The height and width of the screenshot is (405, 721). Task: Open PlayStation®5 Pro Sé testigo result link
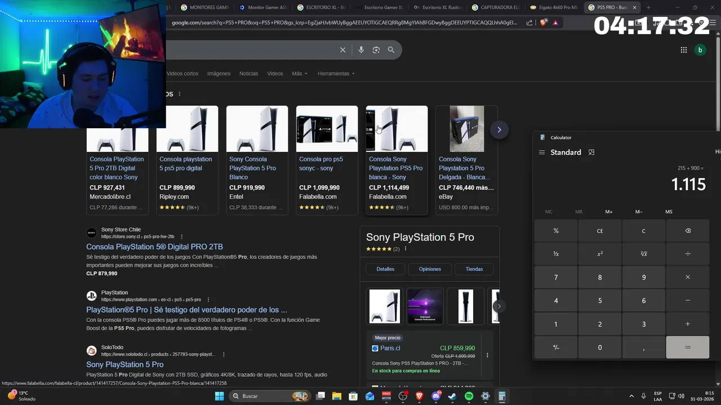[186, 310]
